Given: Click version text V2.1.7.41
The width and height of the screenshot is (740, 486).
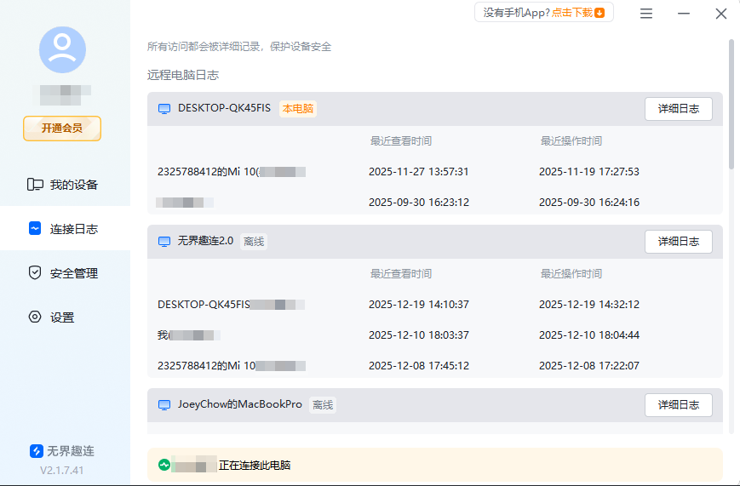Looking at the screenshot, I should (62, 471).
